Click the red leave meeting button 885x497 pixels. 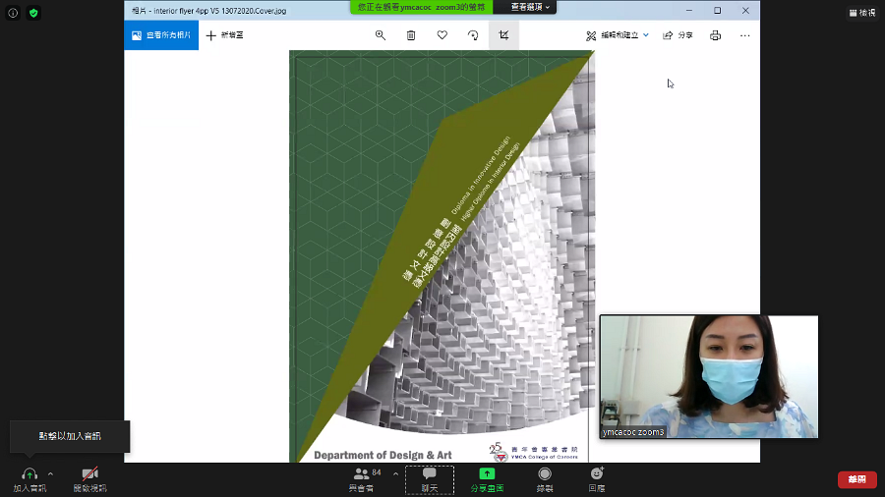point(856,479)
